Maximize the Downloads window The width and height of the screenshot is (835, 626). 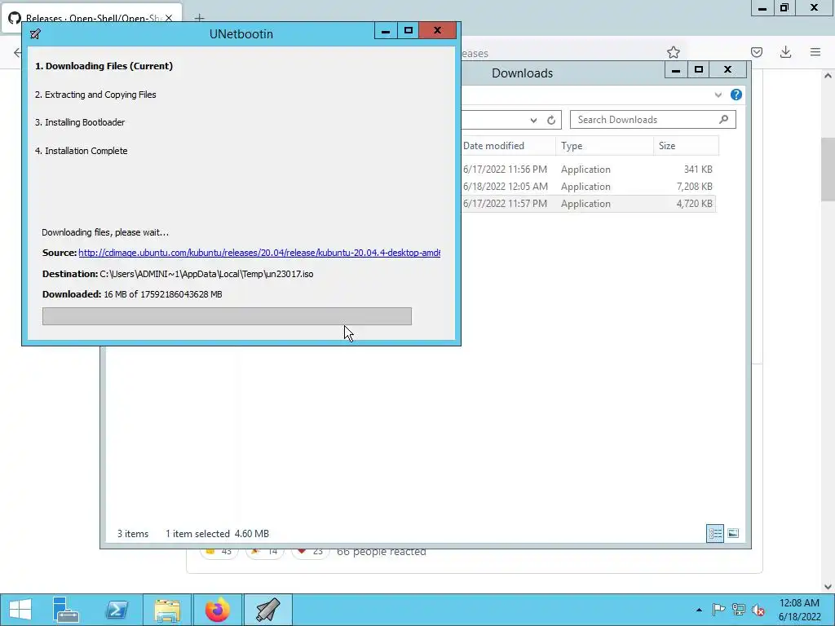[x=699, y=70]
